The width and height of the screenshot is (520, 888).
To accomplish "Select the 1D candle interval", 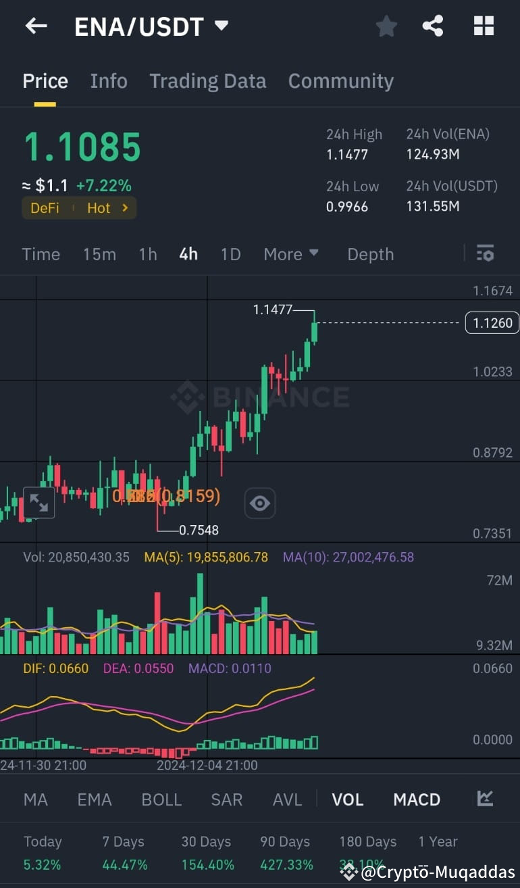I will tap(230, 253).
